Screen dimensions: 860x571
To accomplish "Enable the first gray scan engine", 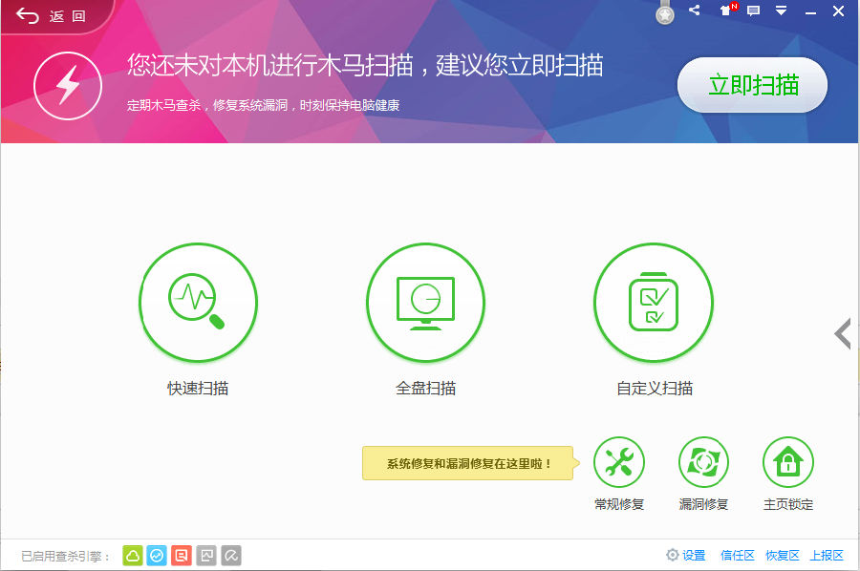I will coord(206,556).
